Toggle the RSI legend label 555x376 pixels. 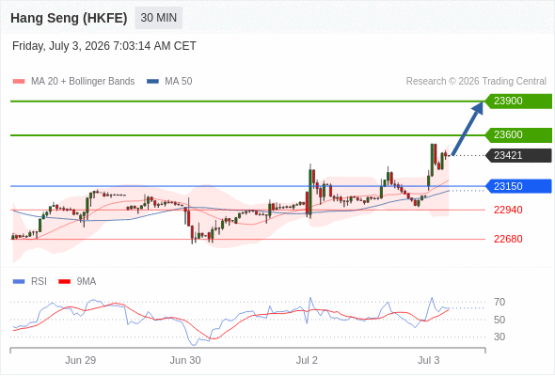pyautogui.click(x=39, y=282)
